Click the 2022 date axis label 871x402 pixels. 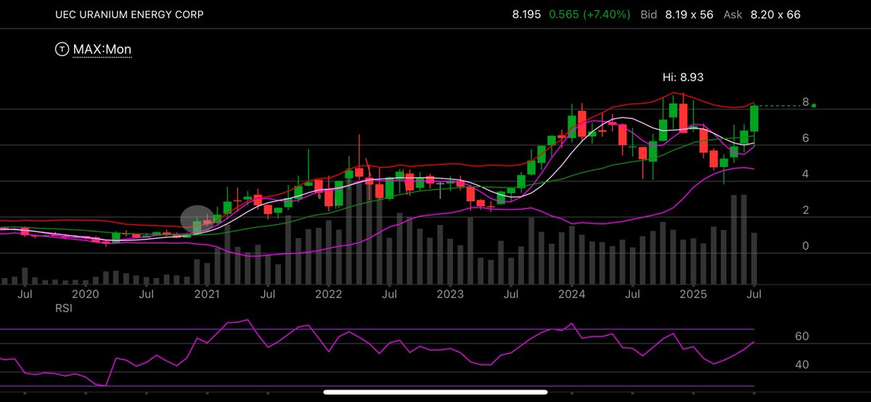point(328,294)
